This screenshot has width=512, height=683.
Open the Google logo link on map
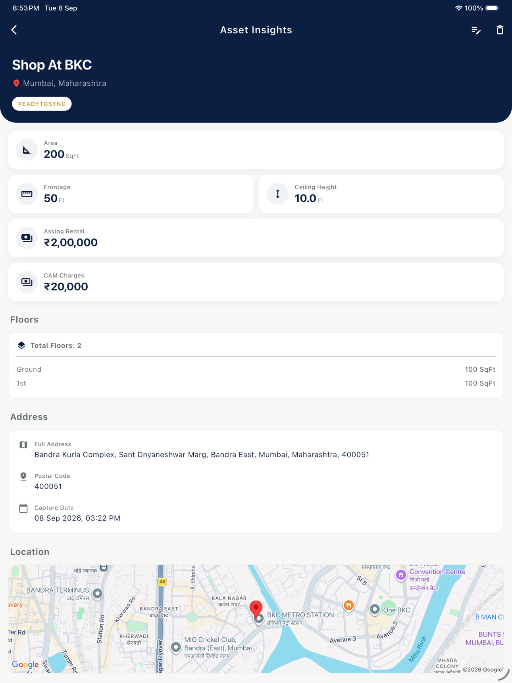pos(25,664)
